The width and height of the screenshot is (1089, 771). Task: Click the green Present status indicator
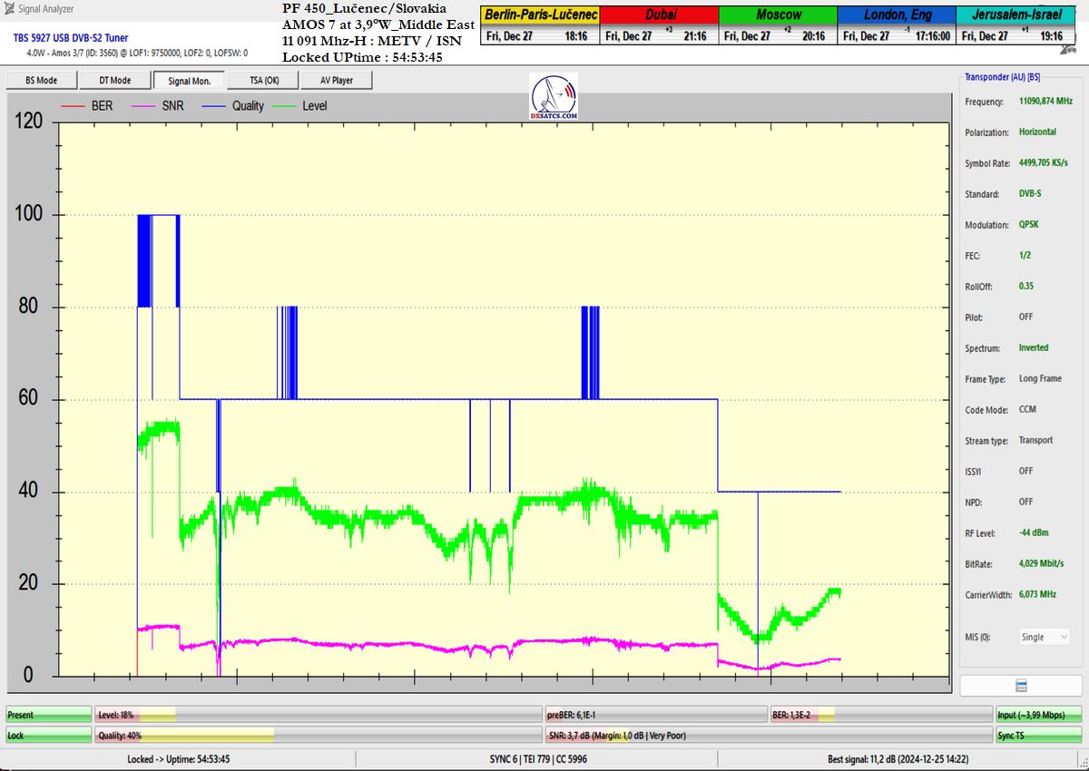(x=48, y=715)
